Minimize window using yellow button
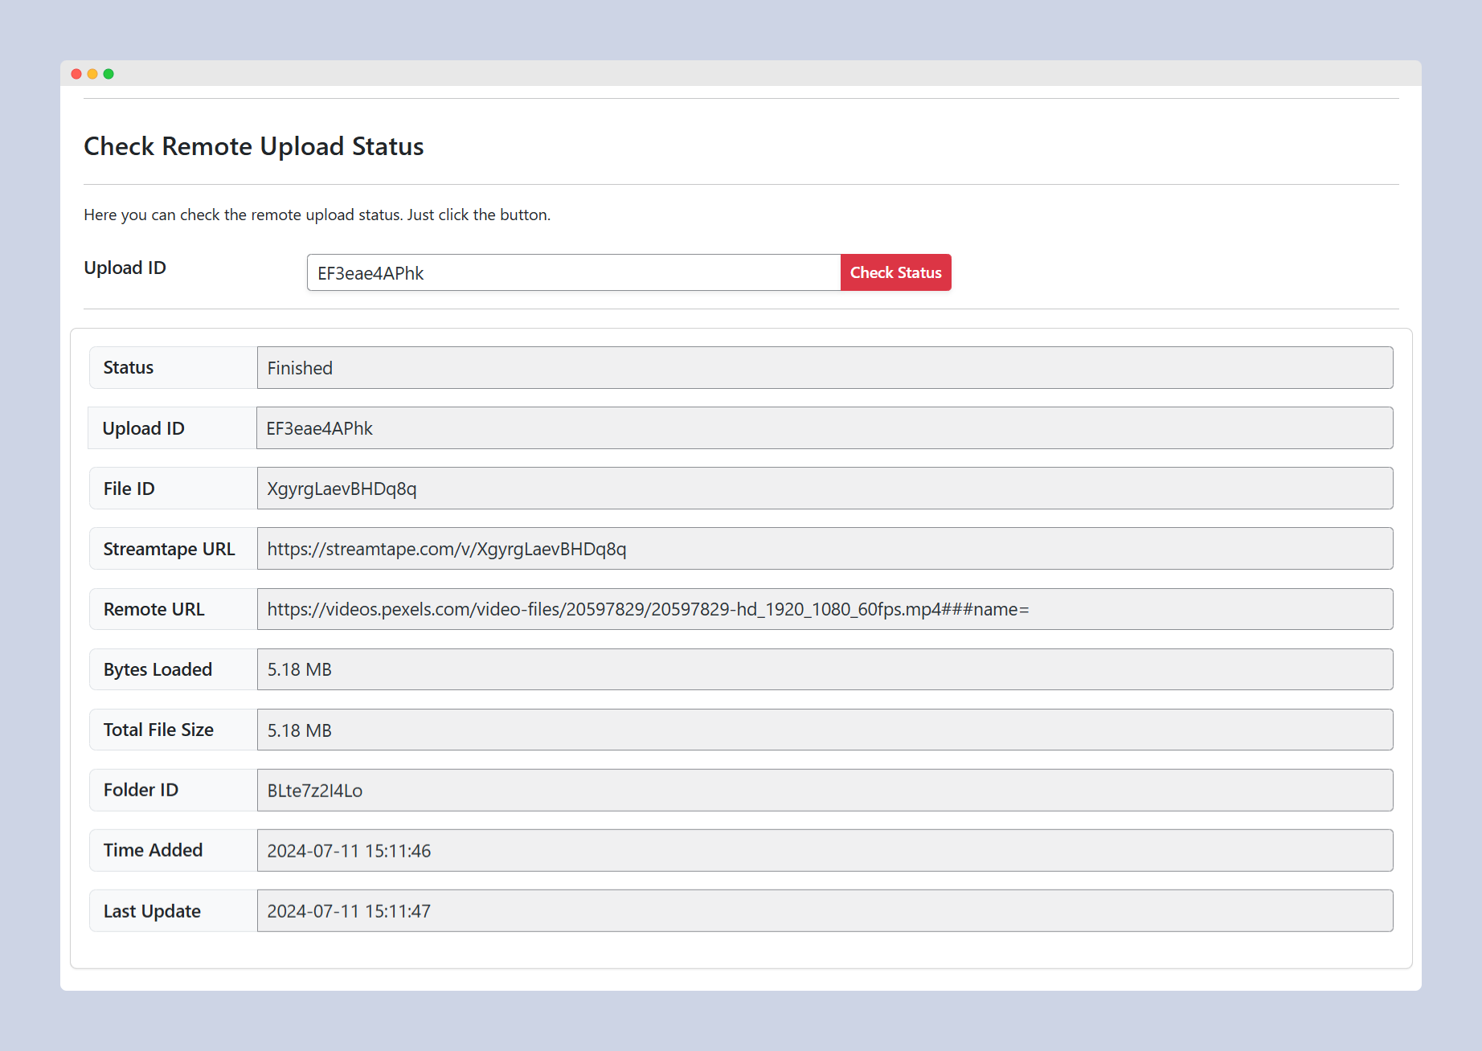Viewport: 1482px width, 1051px height. pos(92,74)
